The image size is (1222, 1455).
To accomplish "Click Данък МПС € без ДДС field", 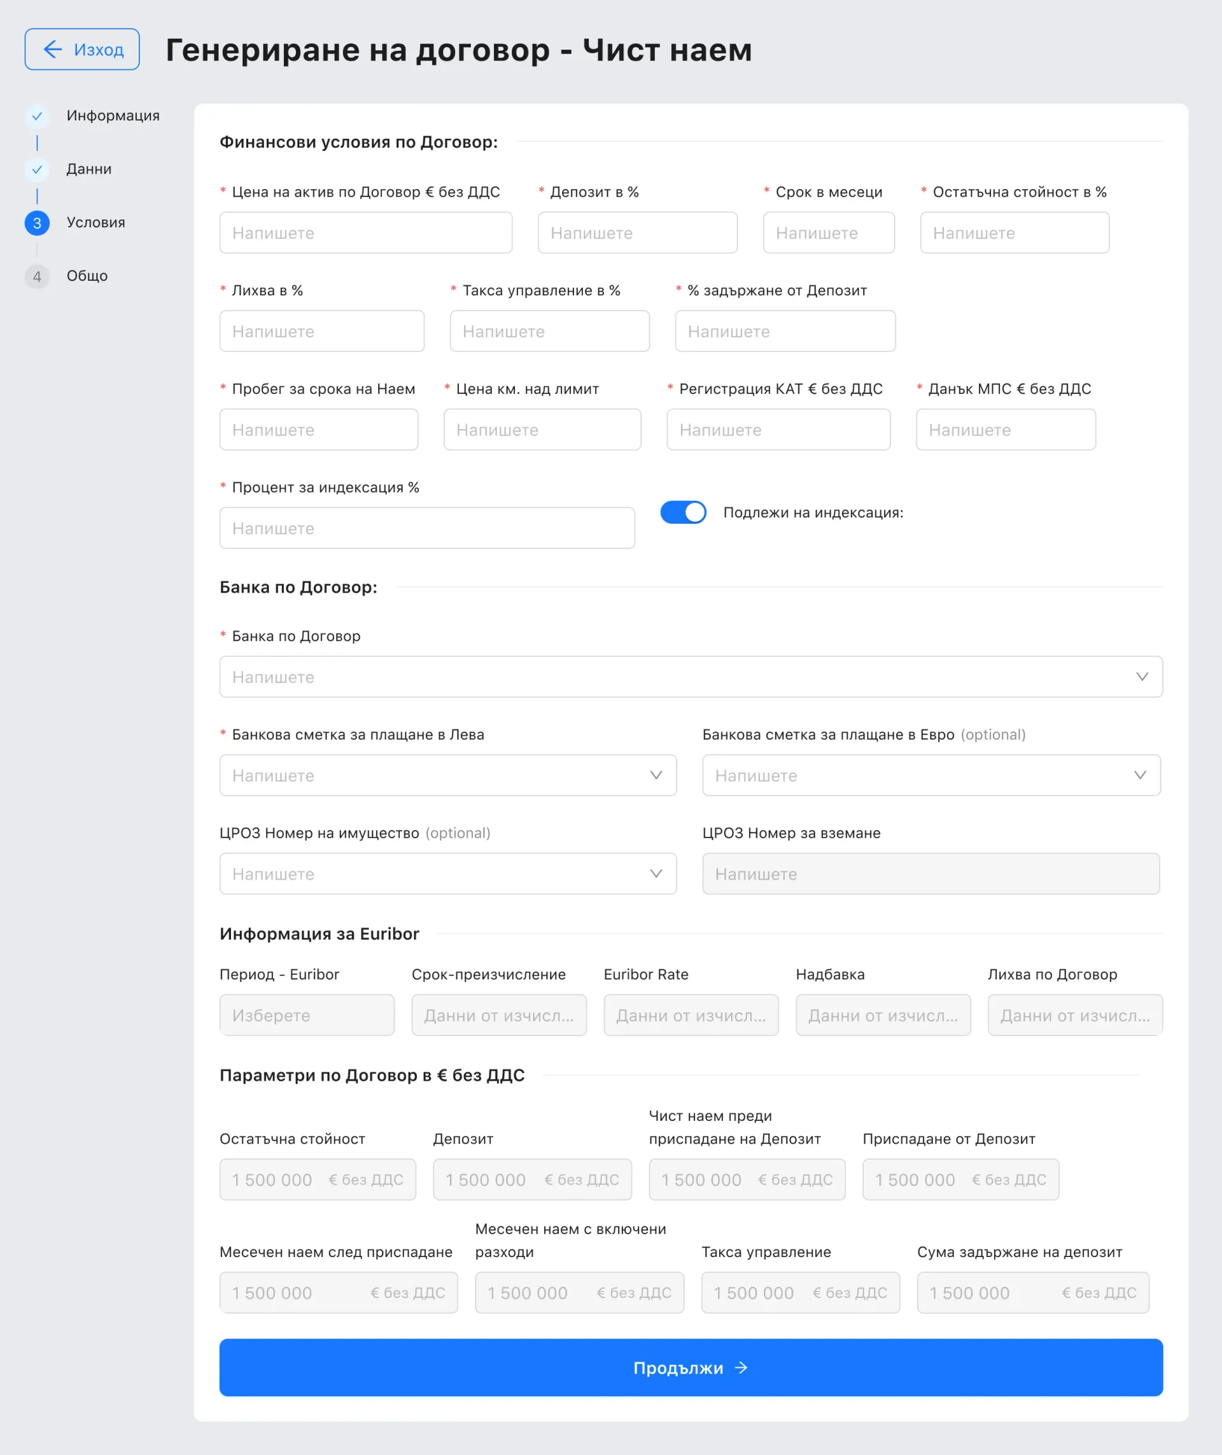I will 1005,429.
